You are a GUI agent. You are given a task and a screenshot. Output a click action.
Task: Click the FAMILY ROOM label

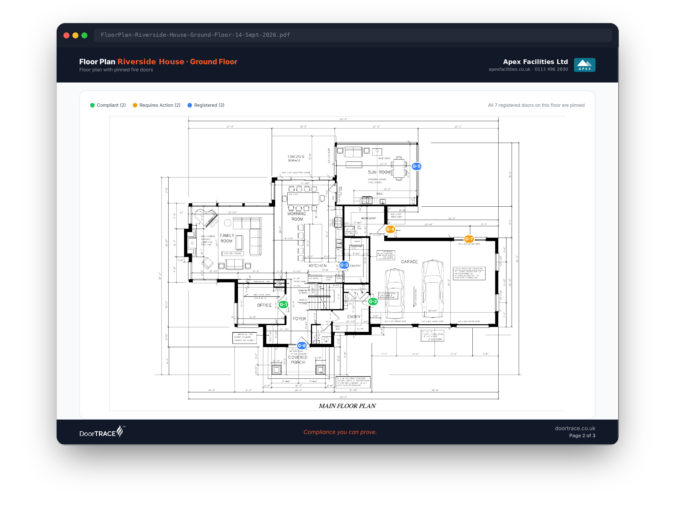point(227,238)
